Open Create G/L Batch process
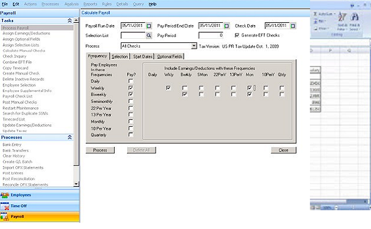 tap(17, 162)
